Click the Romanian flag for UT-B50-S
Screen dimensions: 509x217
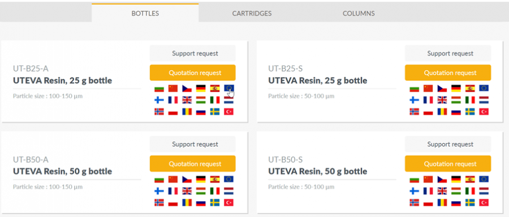442,203
